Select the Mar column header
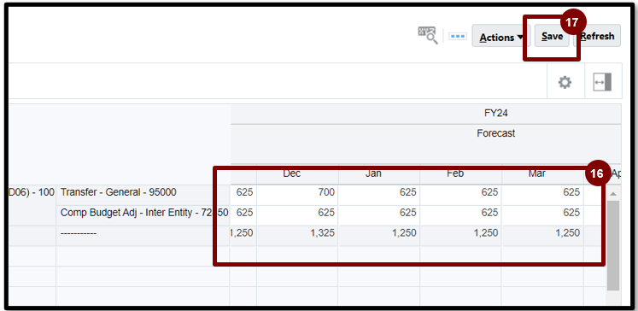Image resolution: width=638 pixels, height=311 pixels. (543, 173)
